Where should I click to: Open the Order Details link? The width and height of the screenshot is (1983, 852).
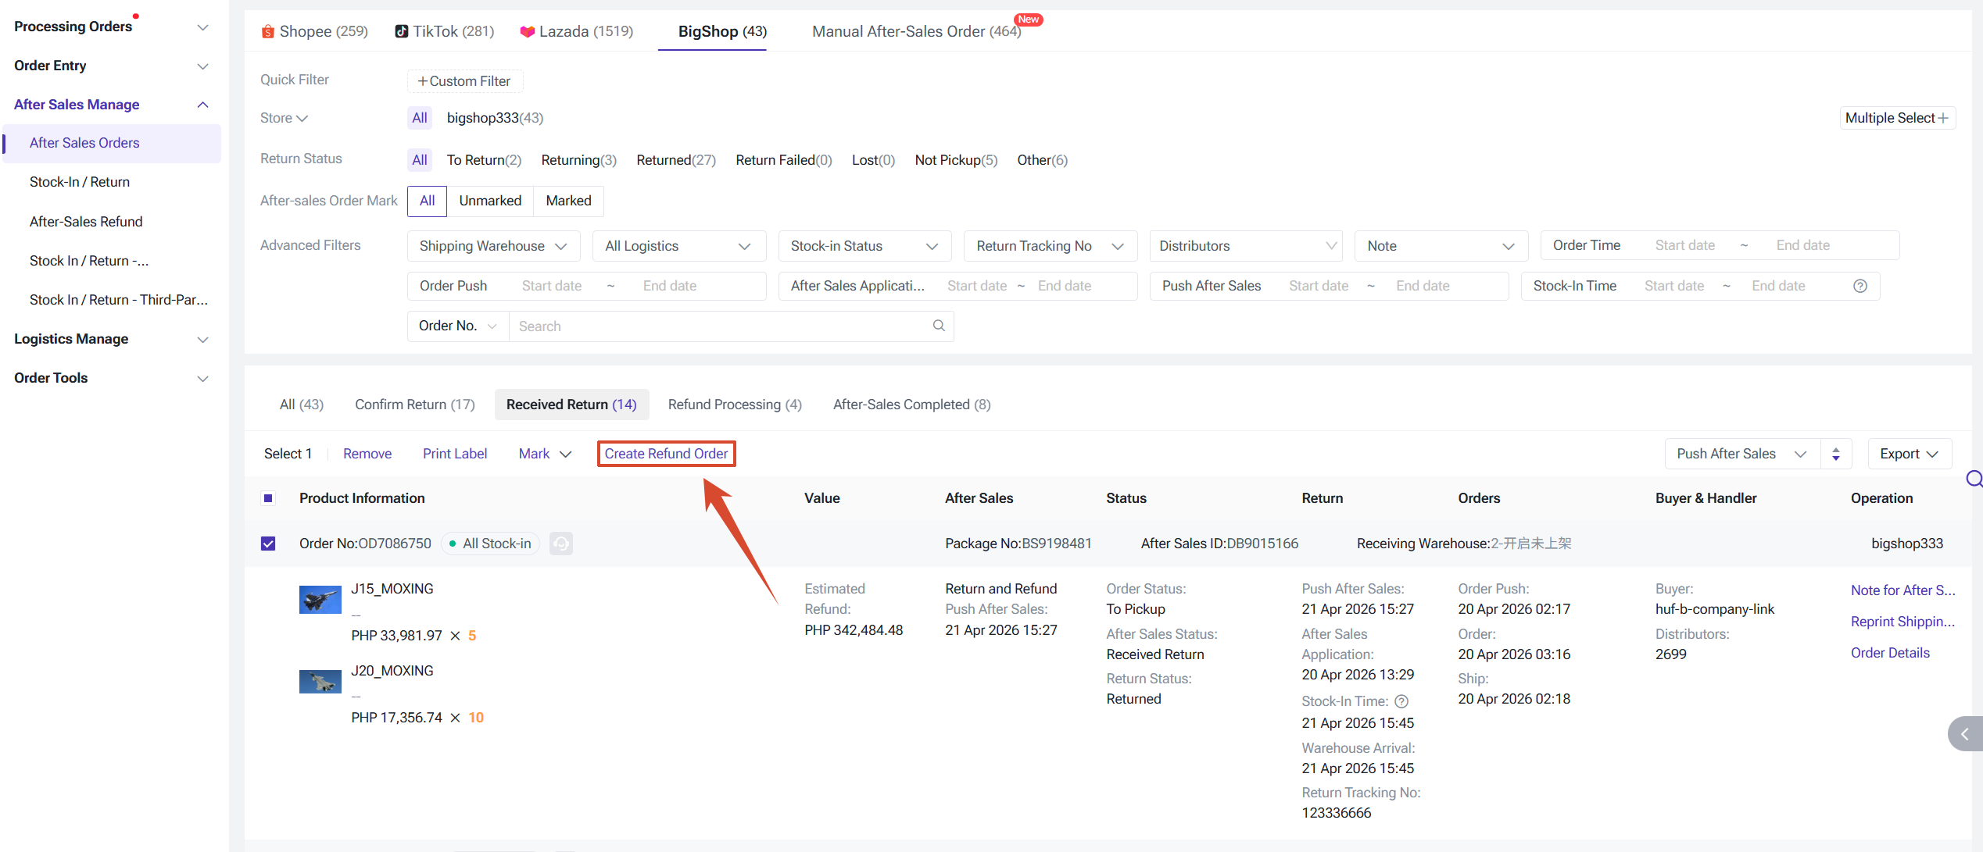click(x=1889, y=653)
